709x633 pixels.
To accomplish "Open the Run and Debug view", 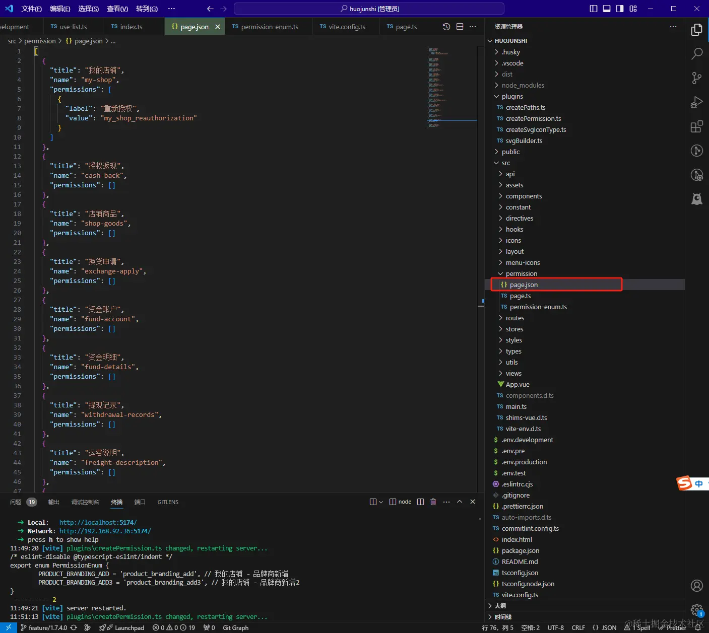I will coord(696,102).
